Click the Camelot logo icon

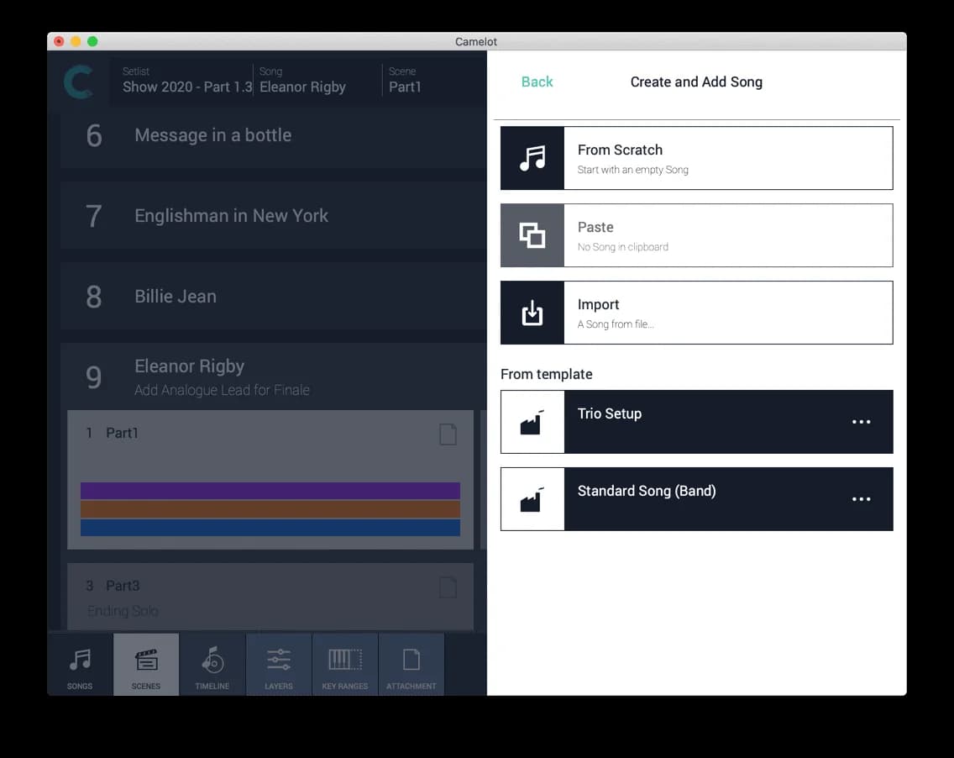click(x=78, y=82)
